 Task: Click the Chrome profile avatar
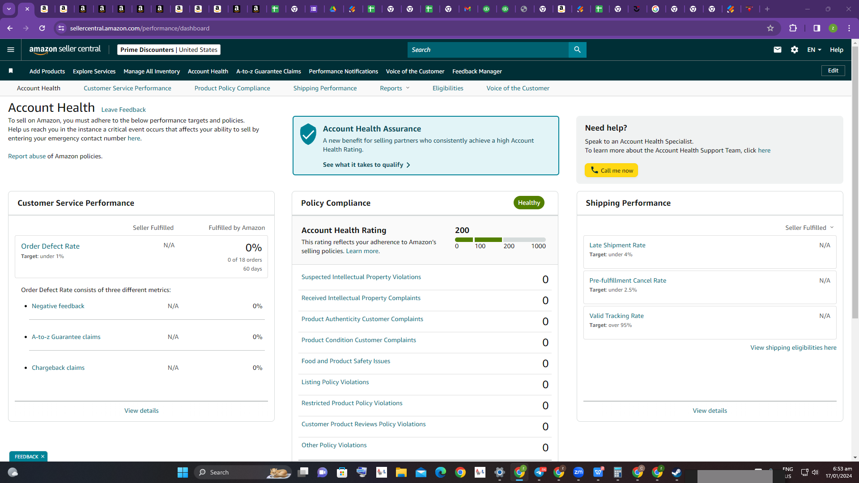(x=833, y=28)
